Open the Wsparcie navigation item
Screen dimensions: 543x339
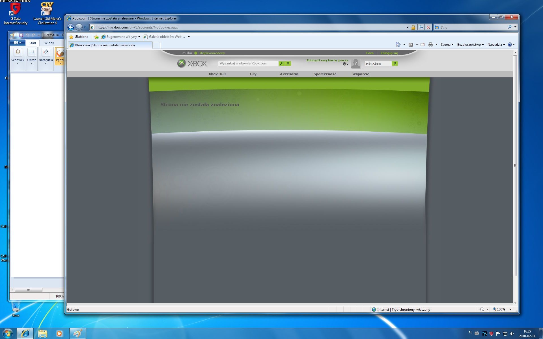pos(361,74)
